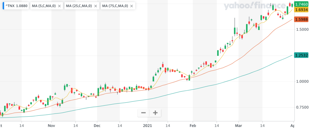The image size is (310, 129).
Task: Open MA (25,C,MA,0) indicator settings
Action: coord(79,6)
